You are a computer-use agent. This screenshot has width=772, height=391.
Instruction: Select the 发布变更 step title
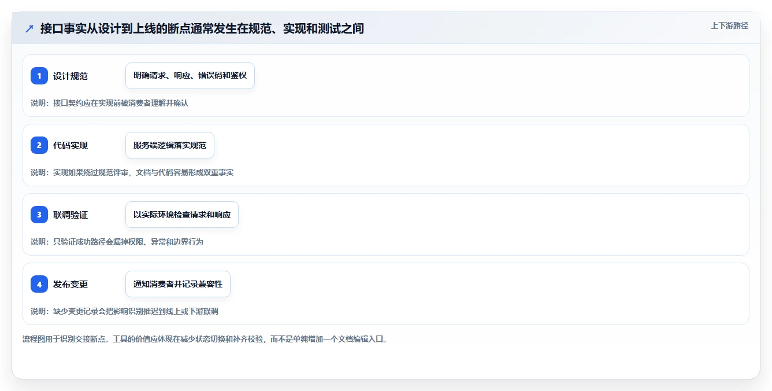click(x=70, y=284)
